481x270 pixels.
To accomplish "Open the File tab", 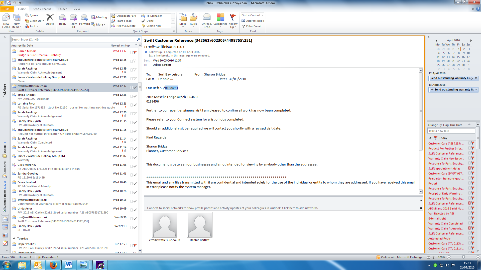I will pyautogui.click(x=7, y=9).
